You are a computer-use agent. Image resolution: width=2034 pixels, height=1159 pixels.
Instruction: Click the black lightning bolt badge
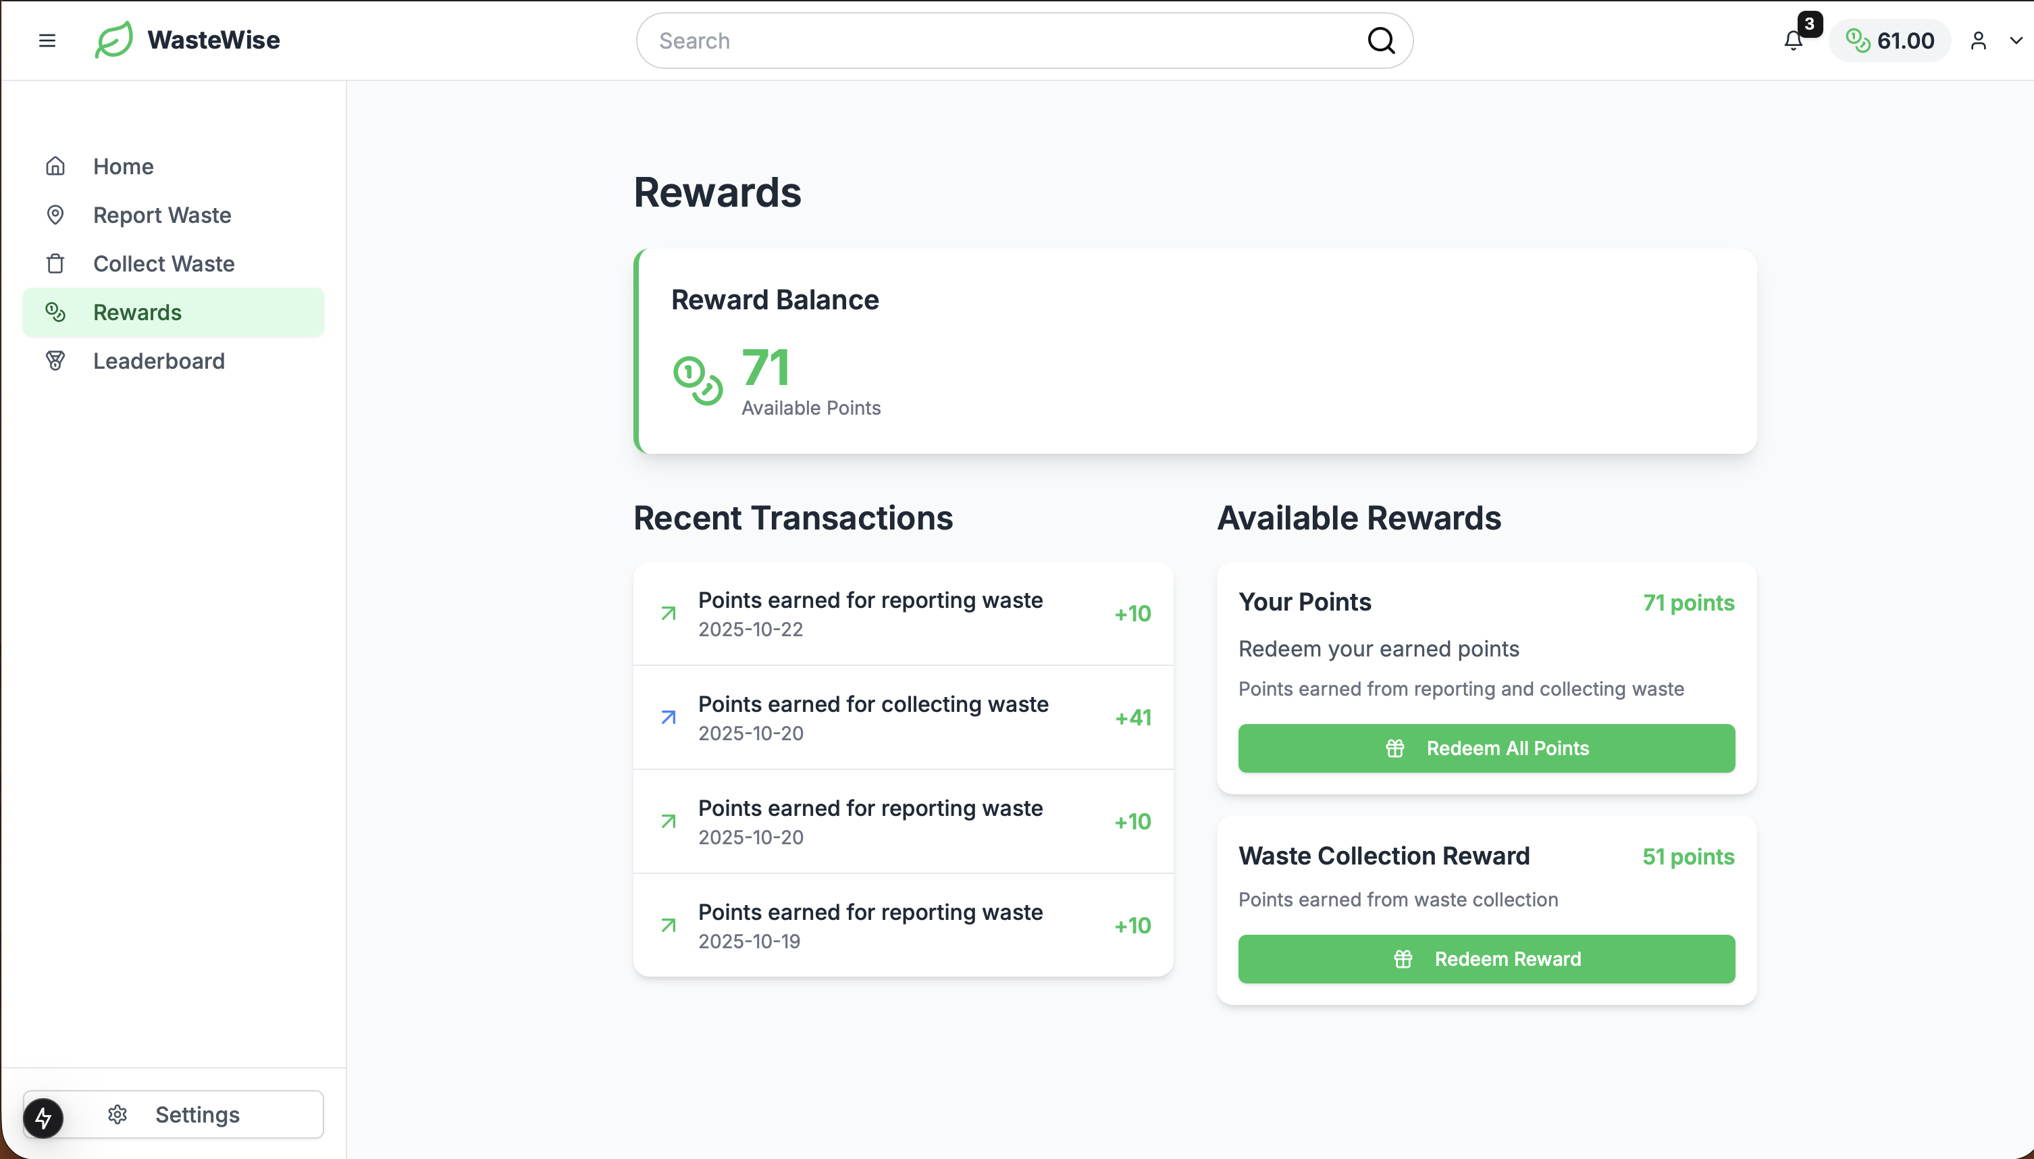click(x=43, y=1118)
